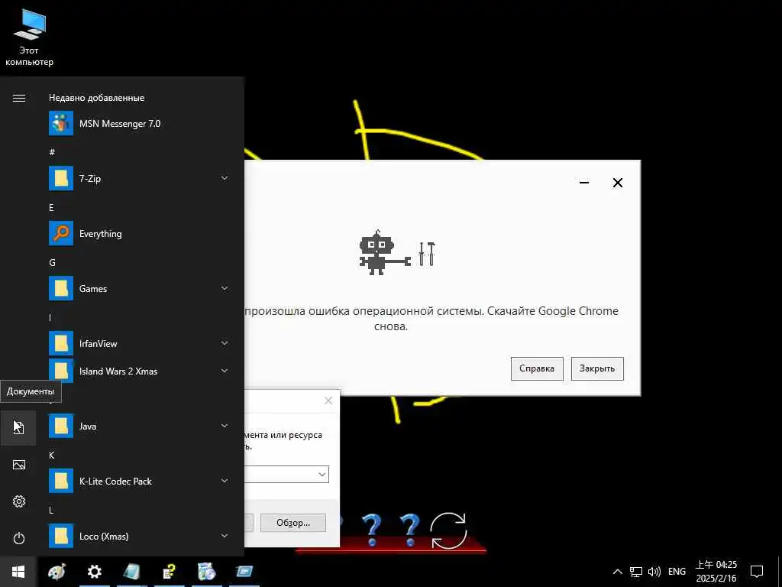Open the IrfanView folder entry
782x587 pixels.
click(139, 343)
